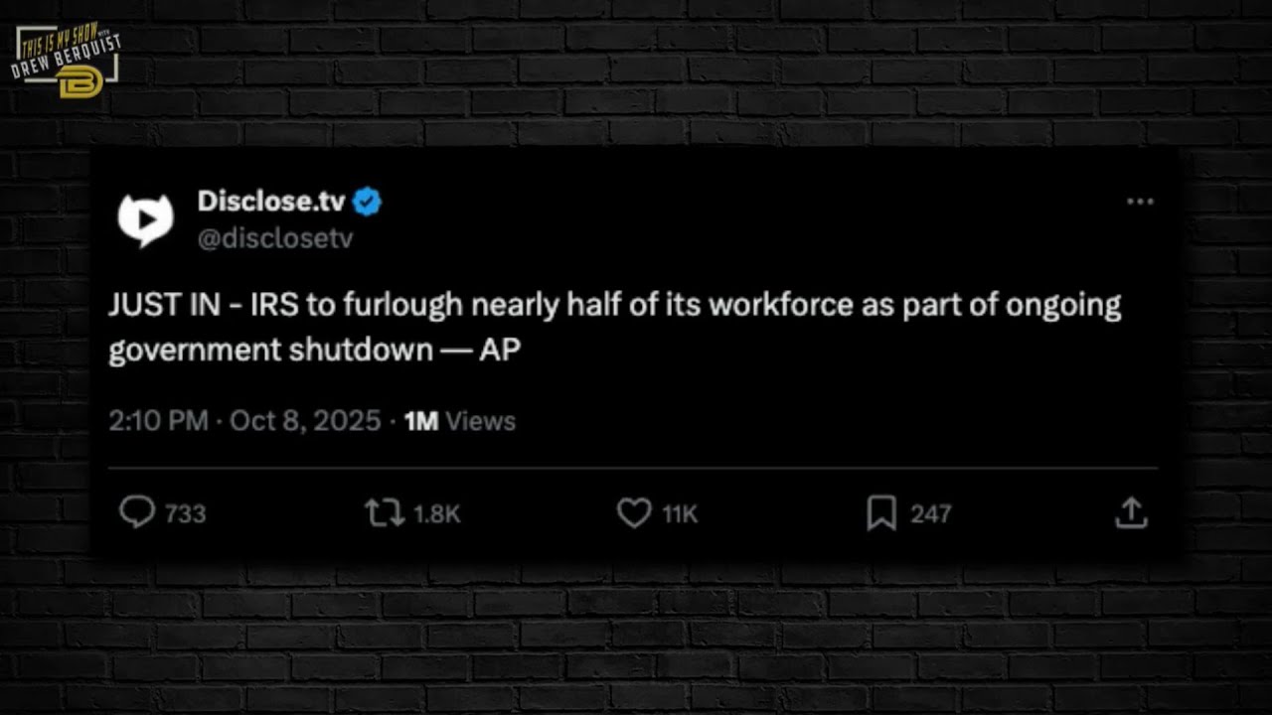The width and height of the screenshot is (1272, 715).
Task: Click the share upload icon
Action: point(1131,512)
